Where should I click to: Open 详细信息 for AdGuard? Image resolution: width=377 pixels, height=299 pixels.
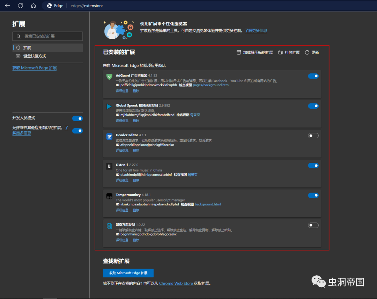click(122, 91)
